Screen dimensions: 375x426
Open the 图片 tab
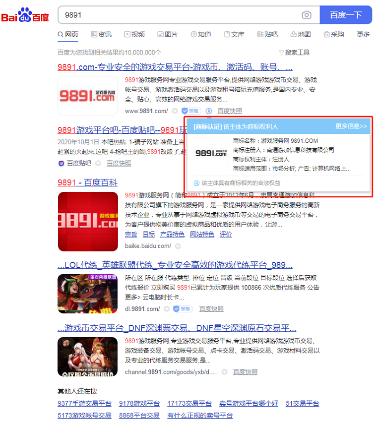pyautogui.click(x=168, y=34)
